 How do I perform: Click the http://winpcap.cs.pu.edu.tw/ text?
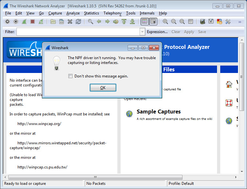[42, 167]
